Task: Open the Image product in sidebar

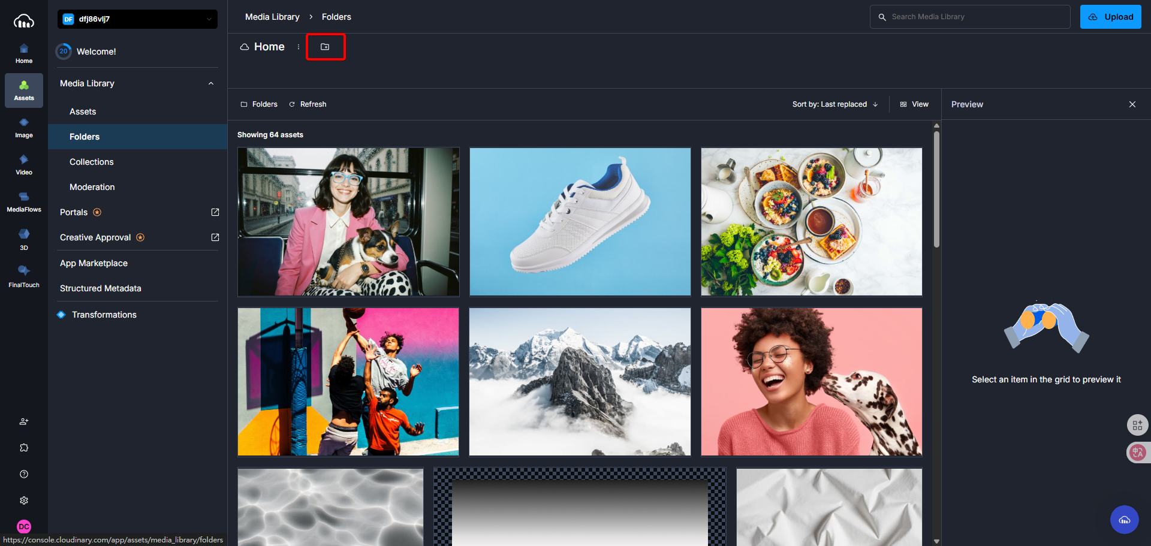Action: 24,128
